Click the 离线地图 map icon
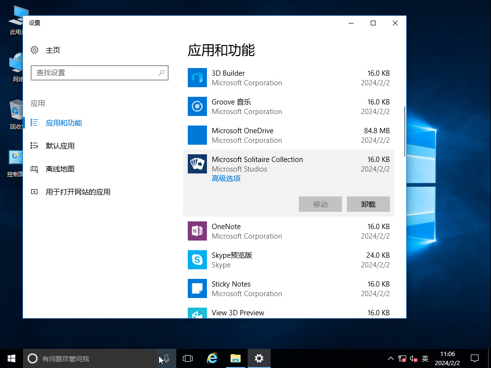This screenshot has height=368, width=491. point(34,169)
